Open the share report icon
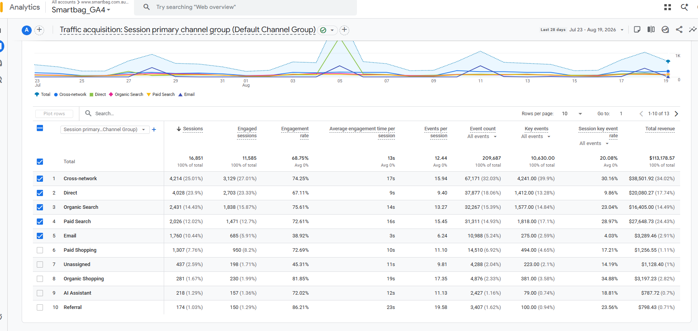Viewport: 698px width, 331px height. [x=679, y=29]
